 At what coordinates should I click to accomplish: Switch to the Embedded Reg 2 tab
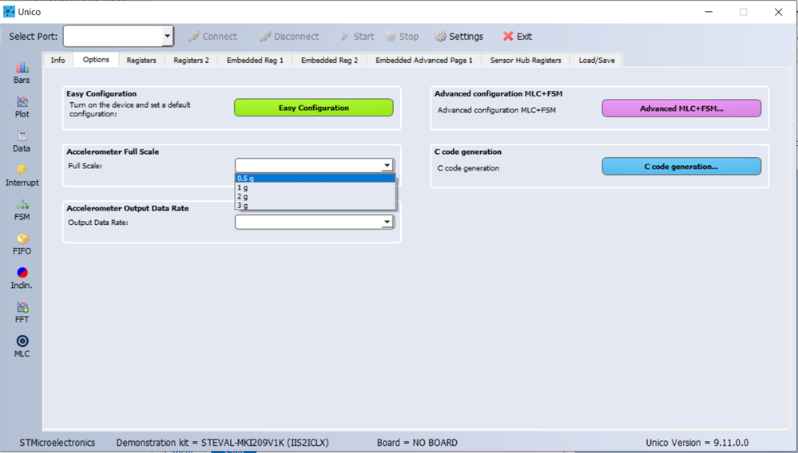(329, 60)
